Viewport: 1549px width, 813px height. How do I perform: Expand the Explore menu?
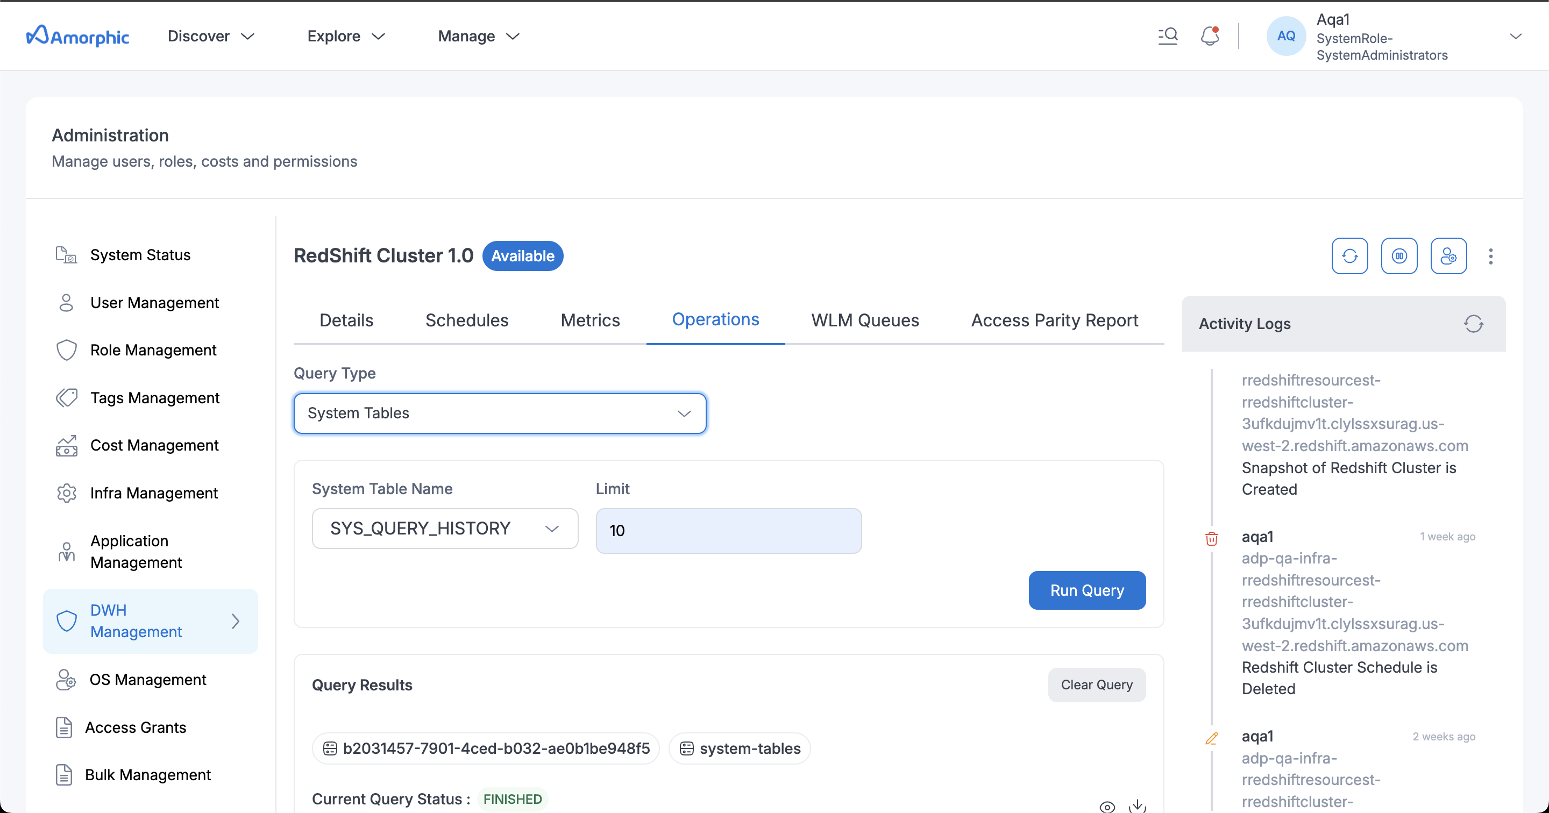pos(346,36)
